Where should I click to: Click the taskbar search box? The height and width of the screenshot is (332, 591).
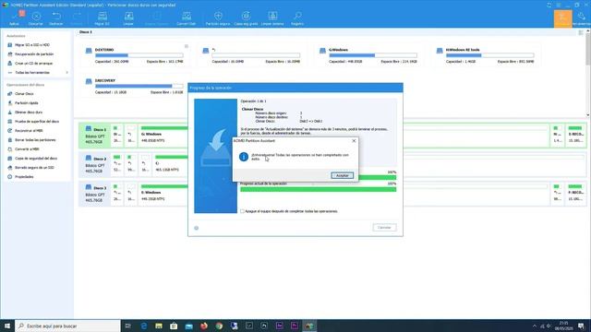click(67, 326)
